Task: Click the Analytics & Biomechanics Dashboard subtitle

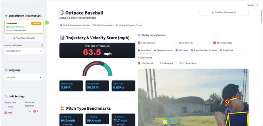Action: [x=78, y=18]
